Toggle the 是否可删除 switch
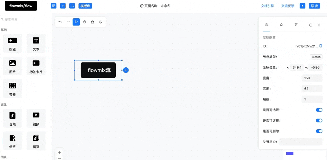The height and width of the screenshot is (160, 327). pyautogui.click(x=319, y=131)
